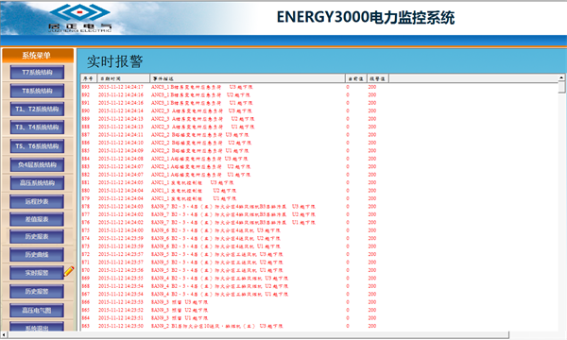Select the timestamp 2015-11-12 14:24:10
The width and height of the screenshot is (567, 340).
click(121, 143)
